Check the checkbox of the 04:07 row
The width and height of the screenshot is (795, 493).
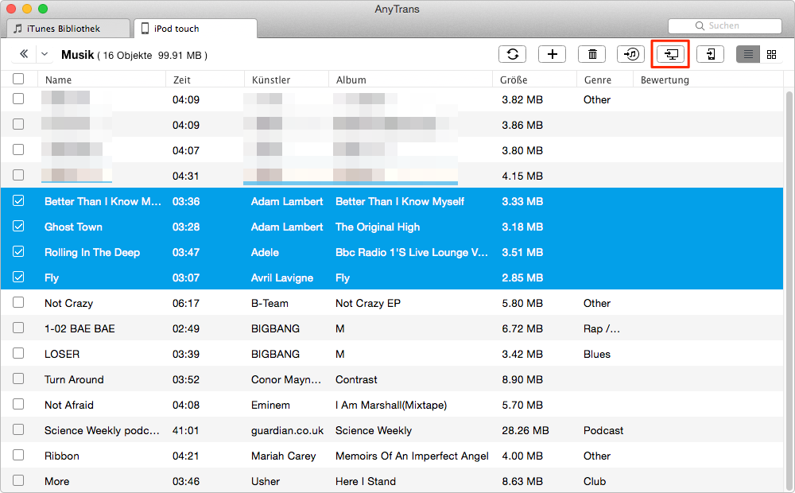point(18,149)
